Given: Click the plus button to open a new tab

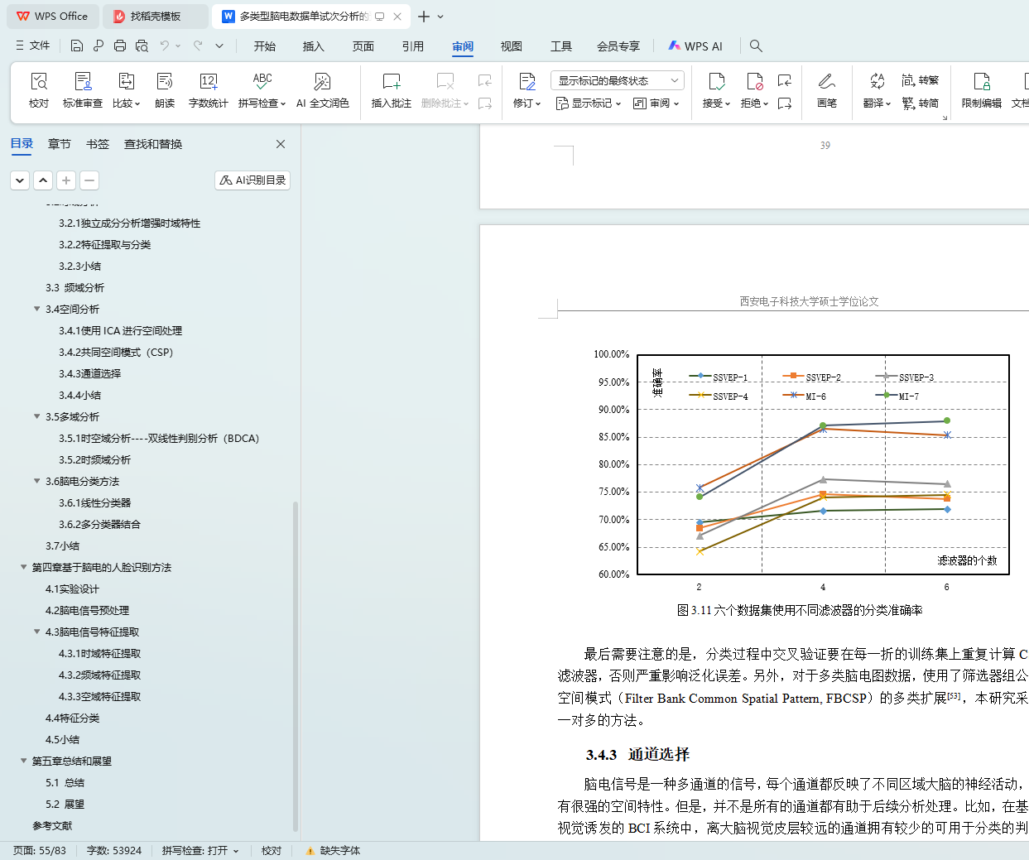Looking at the screenshot, I should pos(424,17).
